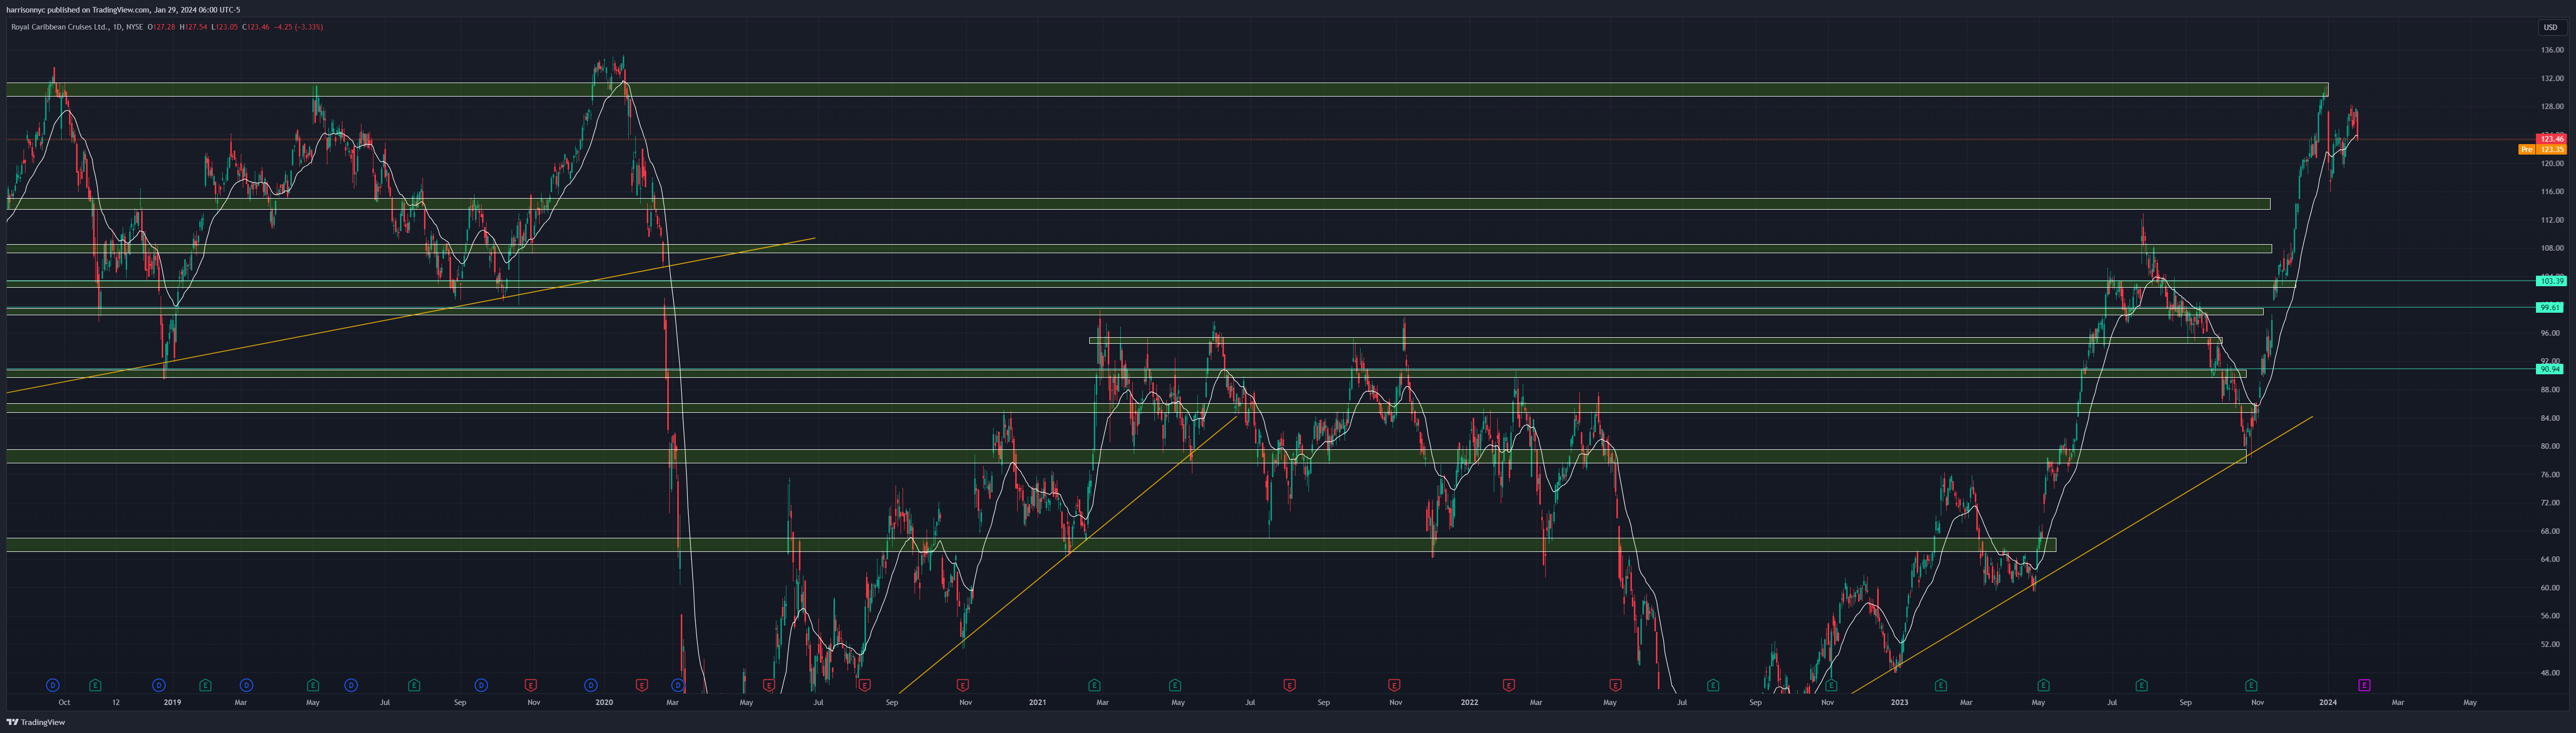Open the red earnings marker between Jul and Sep 2020
Screen dimensions: 2576x733
tap(865, 685)
